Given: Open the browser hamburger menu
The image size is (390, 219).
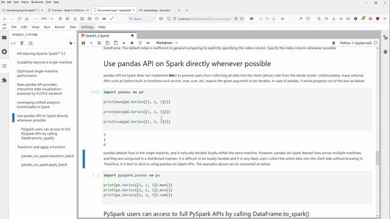Looking at the screenshot, I should pyautogui.click(x=385, y=19).
